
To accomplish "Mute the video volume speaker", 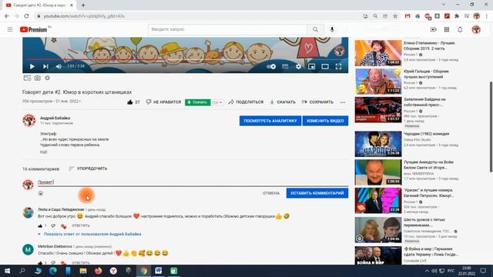I will (59, 67).
